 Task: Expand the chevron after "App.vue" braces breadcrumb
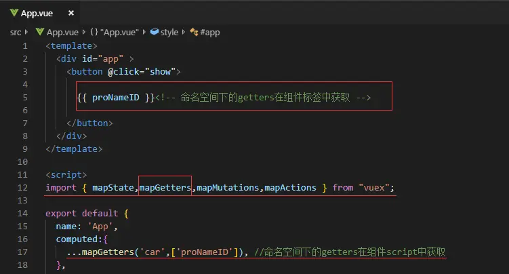144,32
